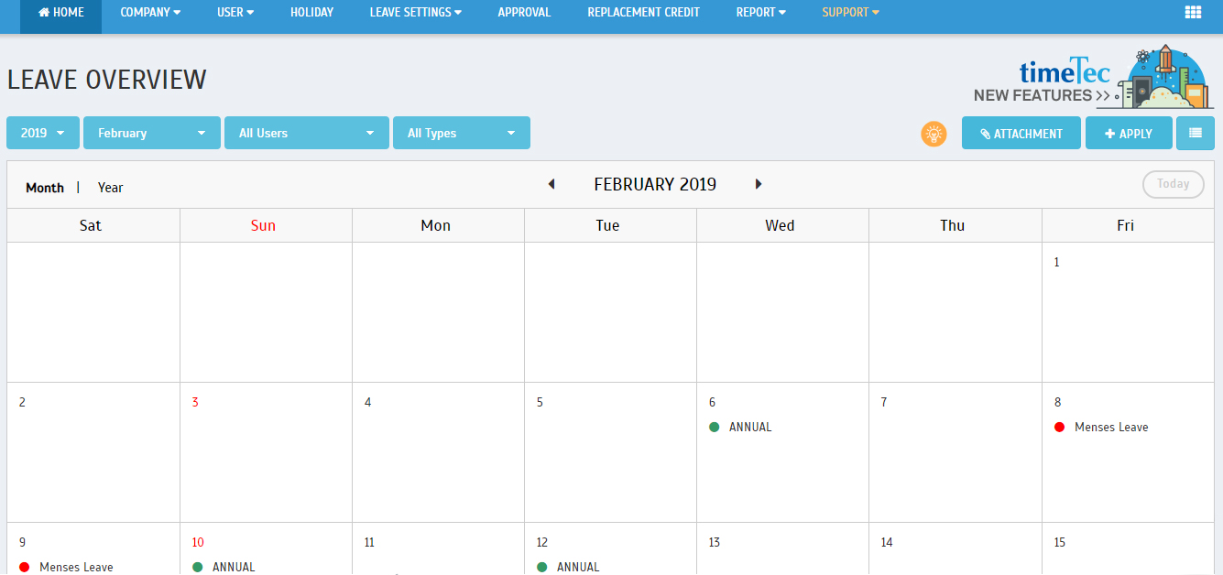
Task: Open the Leave Settings menu
Action: [x=415, y=13]
